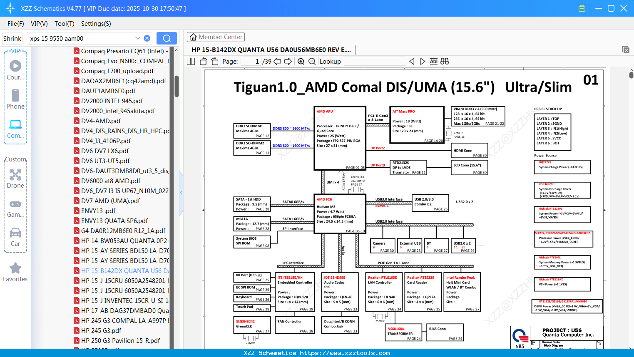Select the Computer category

tap(15, 129)
